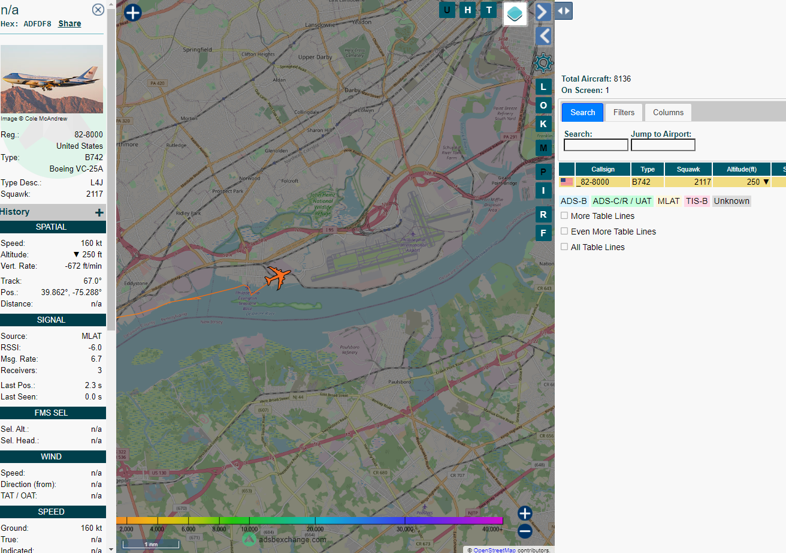Click scrollbar down arrow in info panel
Screen dimensions: 786x553
click(x=111, y=548)
